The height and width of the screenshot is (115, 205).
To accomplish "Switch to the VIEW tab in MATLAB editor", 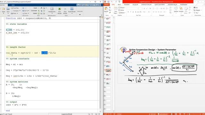I will 13,5.
